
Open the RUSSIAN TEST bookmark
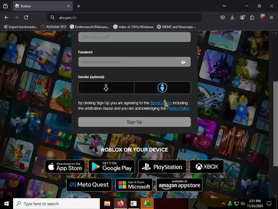(54, 27)
